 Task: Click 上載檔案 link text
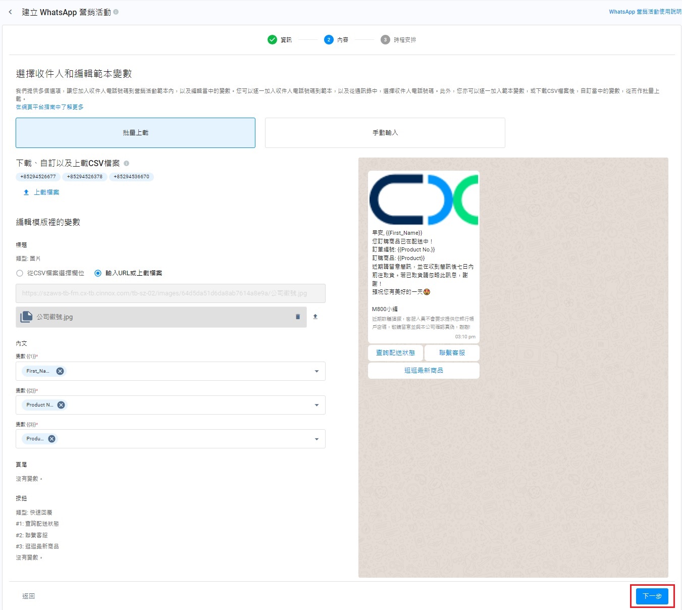[x=46, y=192]
